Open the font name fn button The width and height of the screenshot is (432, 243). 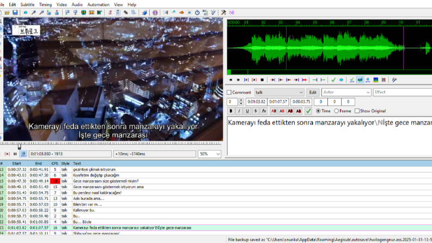[x=264, y=111]
